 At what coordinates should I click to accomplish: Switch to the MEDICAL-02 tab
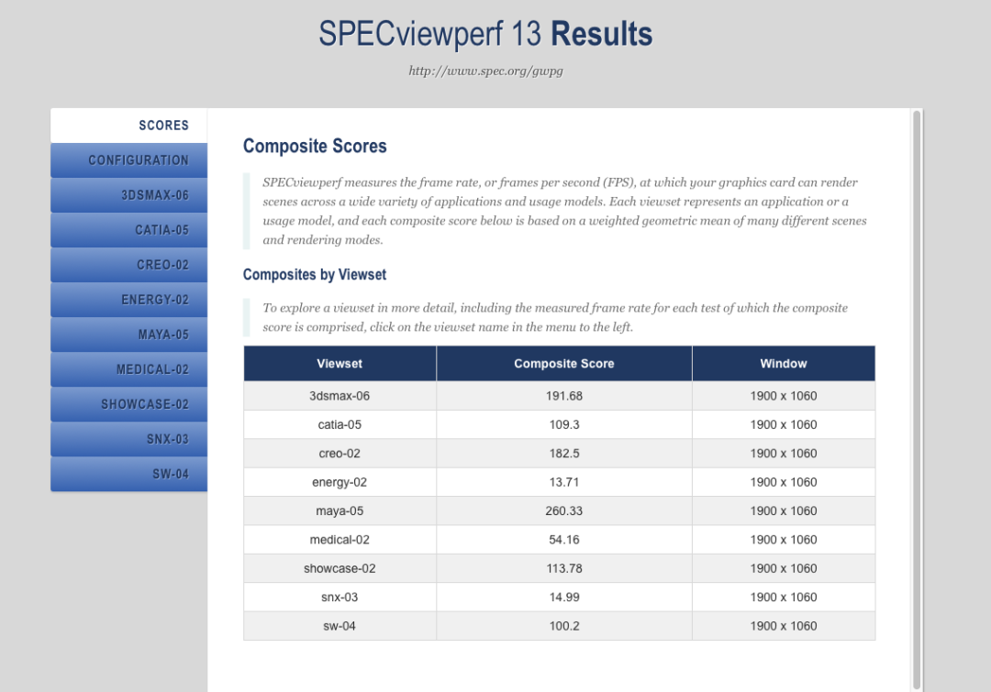pyautogui.click(x=129, y=369)
